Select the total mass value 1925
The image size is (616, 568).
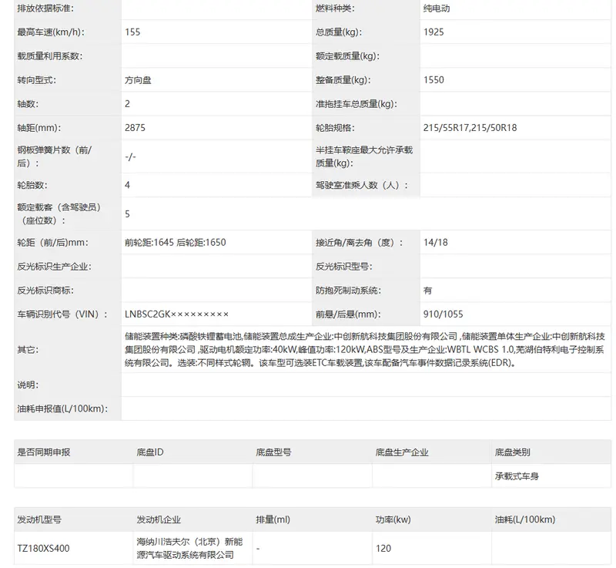coord(434,32)
